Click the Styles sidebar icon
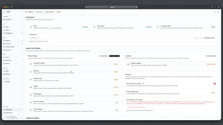The image size is (223, 125). 4,27
